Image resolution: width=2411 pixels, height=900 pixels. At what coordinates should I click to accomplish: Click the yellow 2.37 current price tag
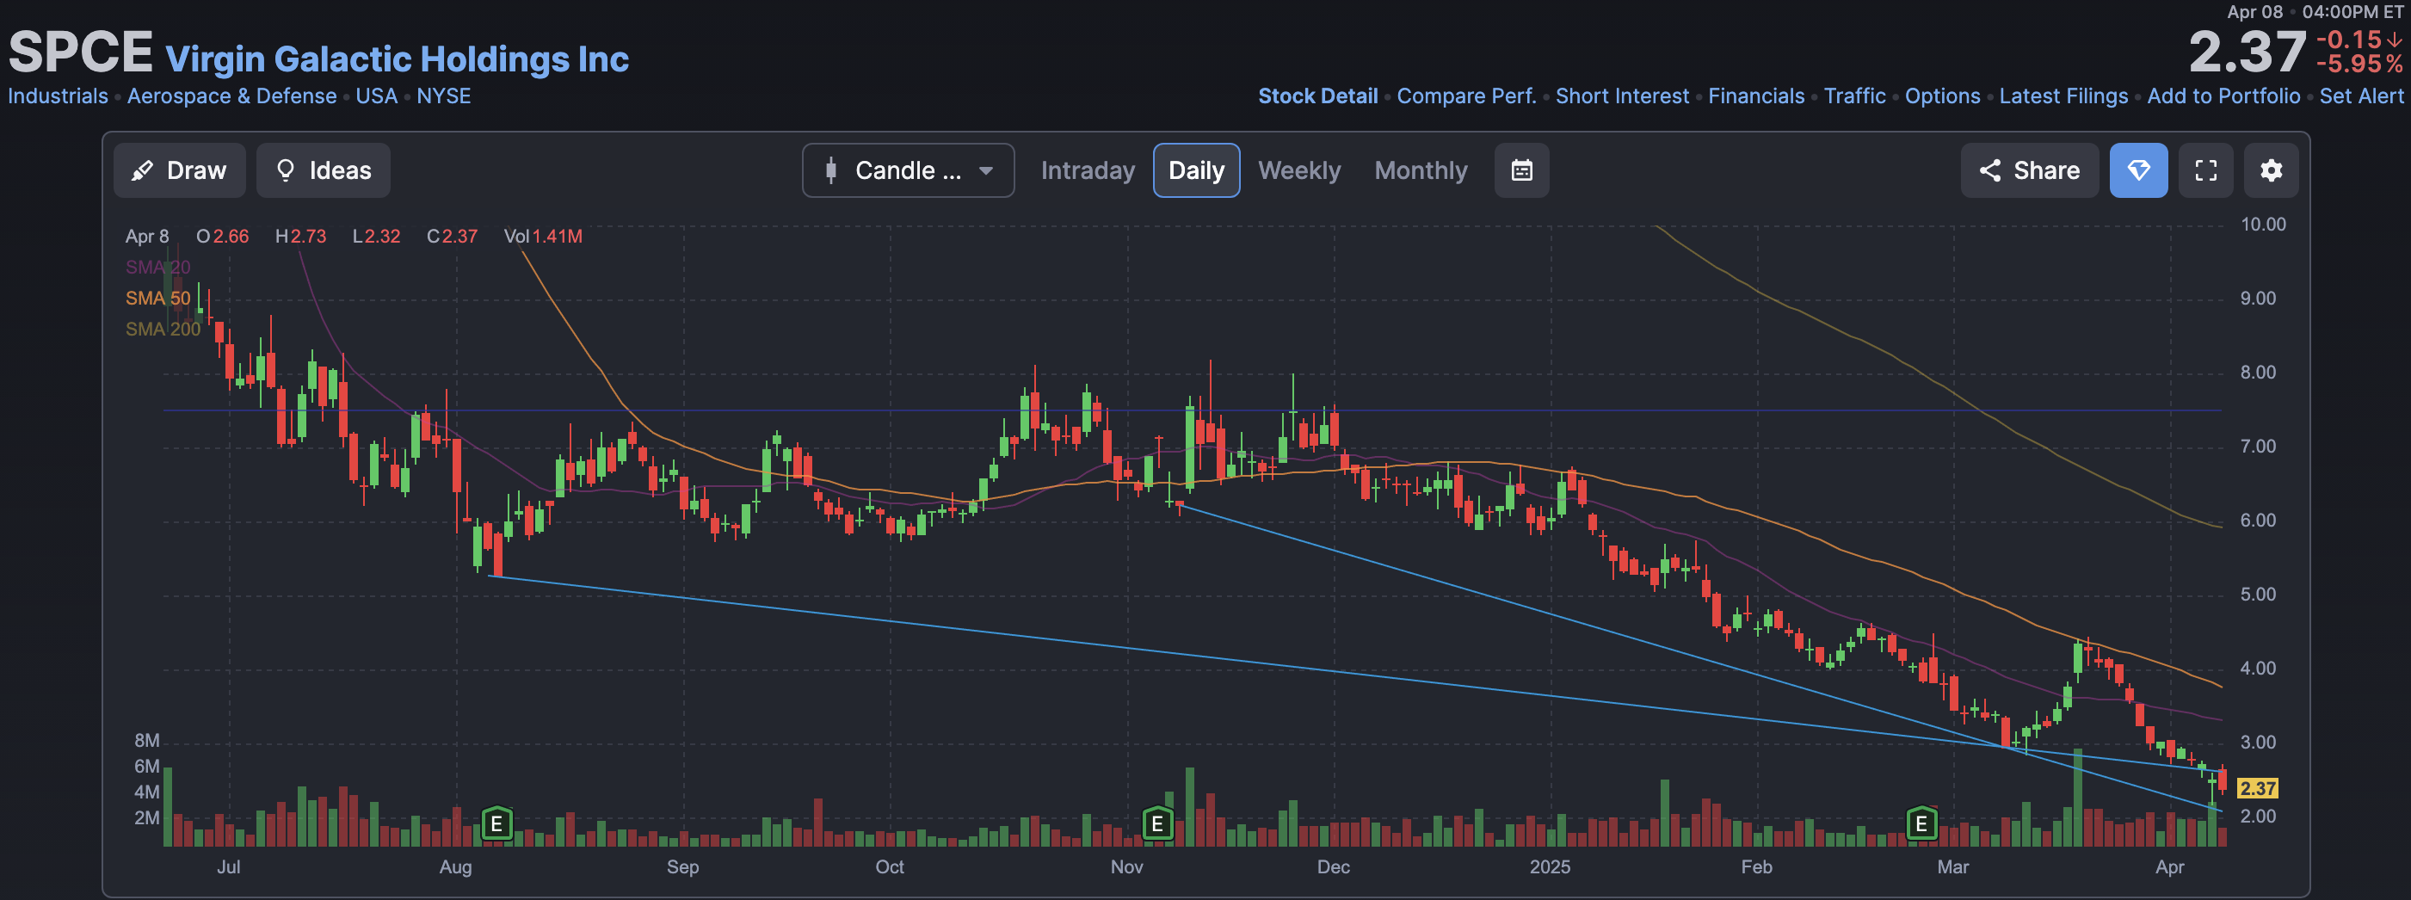point(2258,789)
